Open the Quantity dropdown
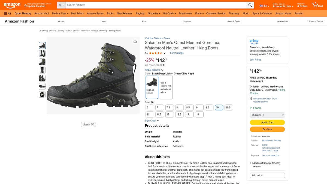This screenshot has width=327, height=184. tap(267, 114)
